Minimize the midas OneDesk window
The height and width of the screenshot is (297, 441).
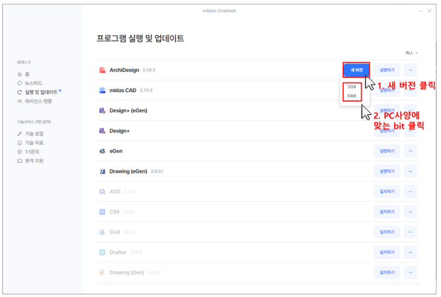tap(421, 11)
